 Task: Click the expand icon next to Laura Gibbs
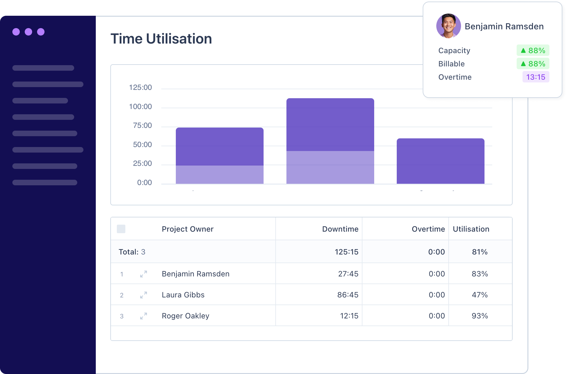tap(143, 295)
